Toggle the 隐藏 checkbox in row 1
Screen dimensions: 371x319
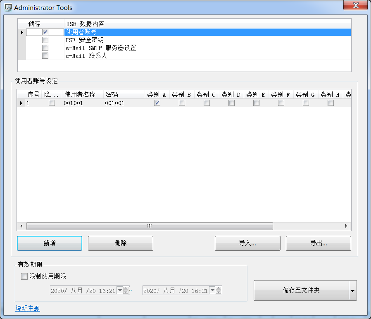click(x=52, y=103)
